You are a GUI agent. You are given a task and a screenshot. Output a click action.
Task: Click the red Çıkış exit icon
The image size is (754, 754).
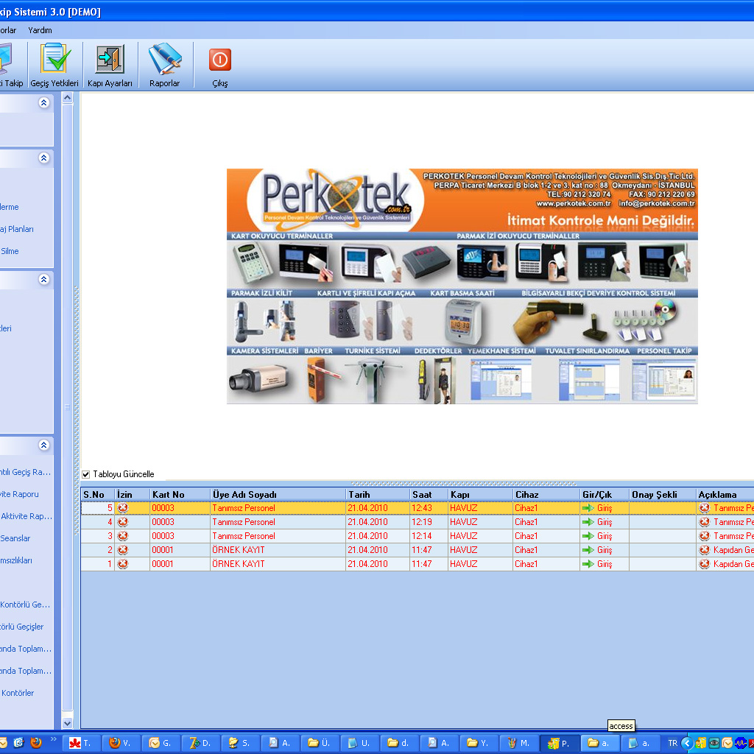[x=219, y=60]
